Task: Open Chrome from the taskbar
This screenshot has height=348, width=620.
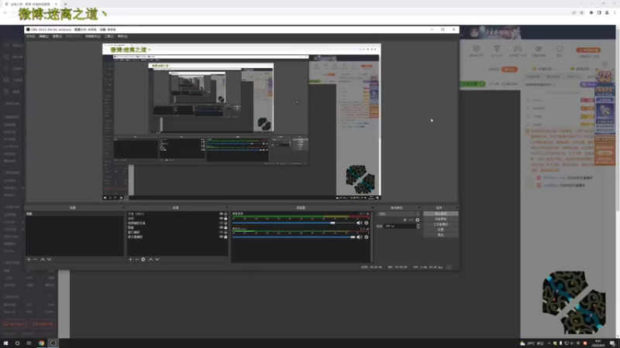Action: 41,343
